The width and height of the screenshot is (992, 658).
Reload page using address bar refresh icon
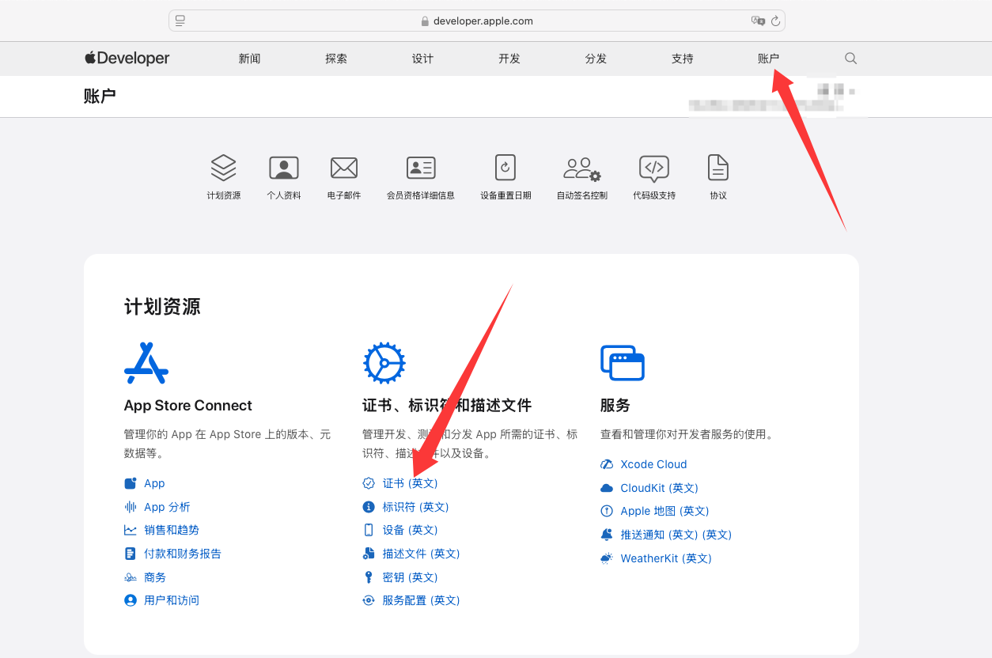click(x=775, y=21)
